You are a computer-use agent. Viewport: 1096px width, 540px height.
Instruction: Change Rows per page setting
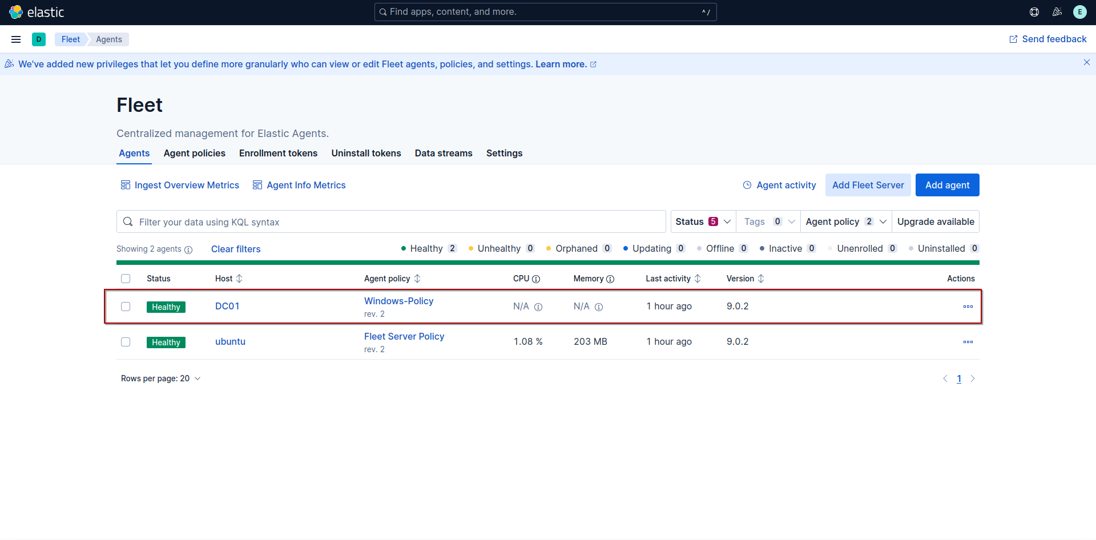(x=160, y=378)
